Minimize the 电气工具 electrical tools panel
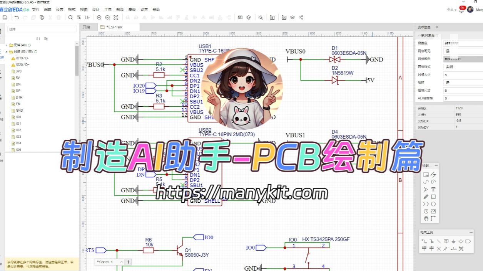Screen dimensions: 483x271 (471, 232)
